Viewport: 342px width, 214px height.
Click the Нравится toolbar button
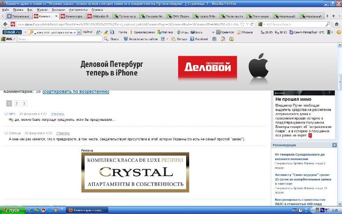coord(225,32)
